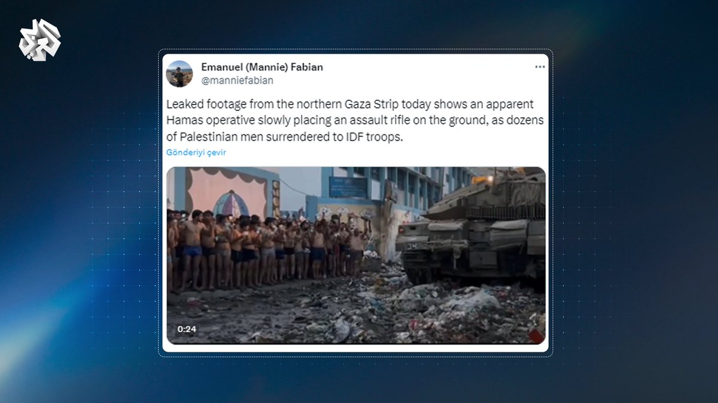Click Emanuel Fabian's profile avatar

coord(179,74)
